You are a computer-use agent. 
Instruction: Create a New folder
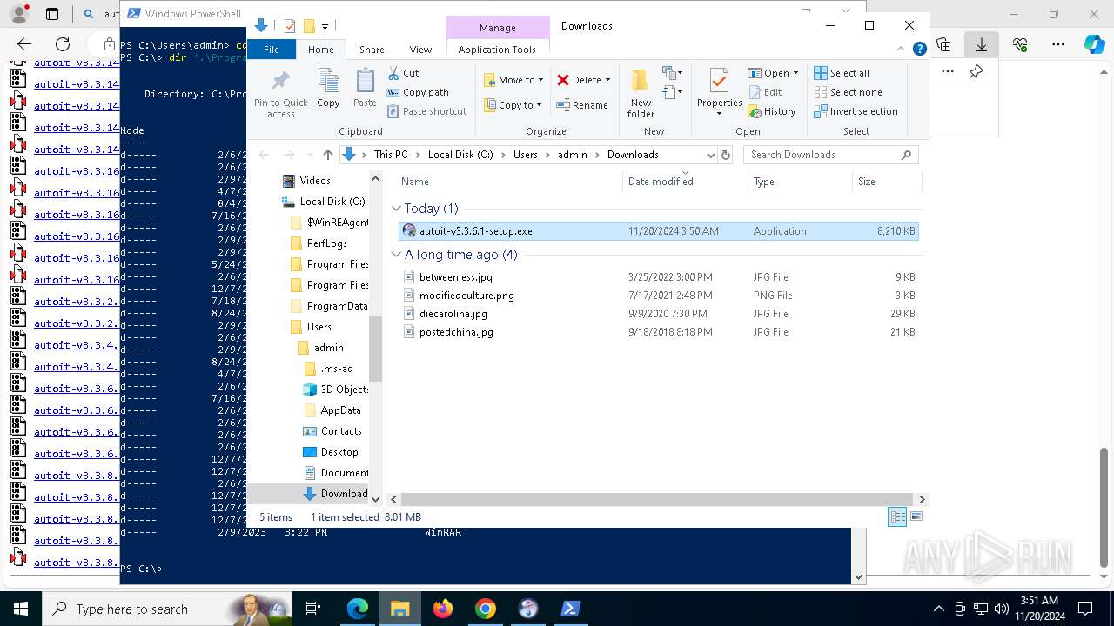pos(641,94)
